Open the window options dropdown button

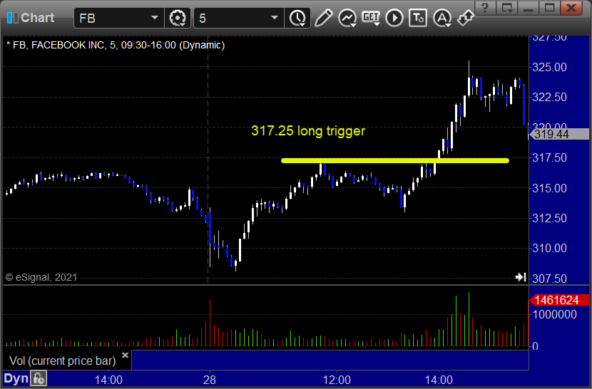(x=506, y=8)
